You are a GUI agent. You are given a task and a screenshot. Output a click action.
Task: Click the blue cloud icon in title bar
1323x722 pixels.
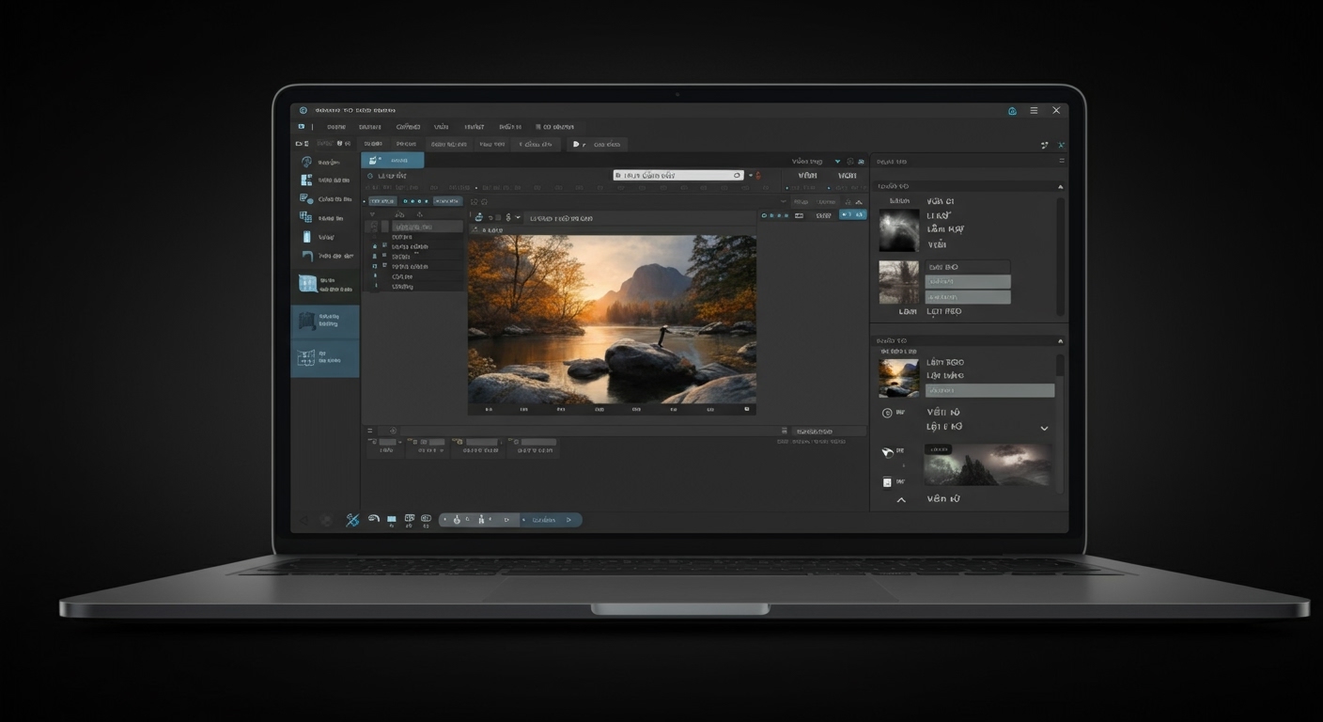[1012, 111]
